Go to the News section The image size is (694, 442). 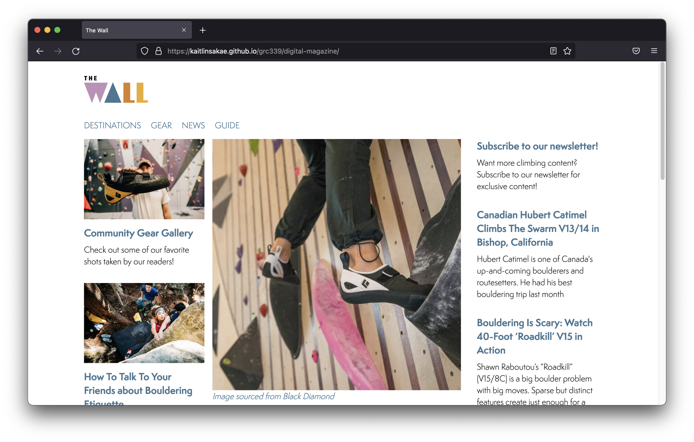(193, 125)
